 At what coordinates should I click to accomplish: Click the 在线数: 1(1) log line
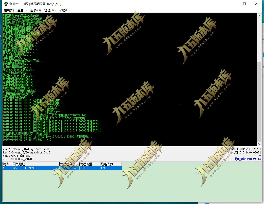click(27, 140)
